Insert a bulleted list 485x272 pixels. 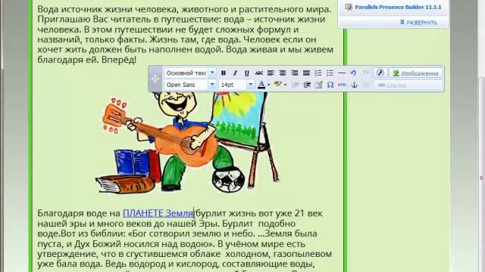(330, 73)
